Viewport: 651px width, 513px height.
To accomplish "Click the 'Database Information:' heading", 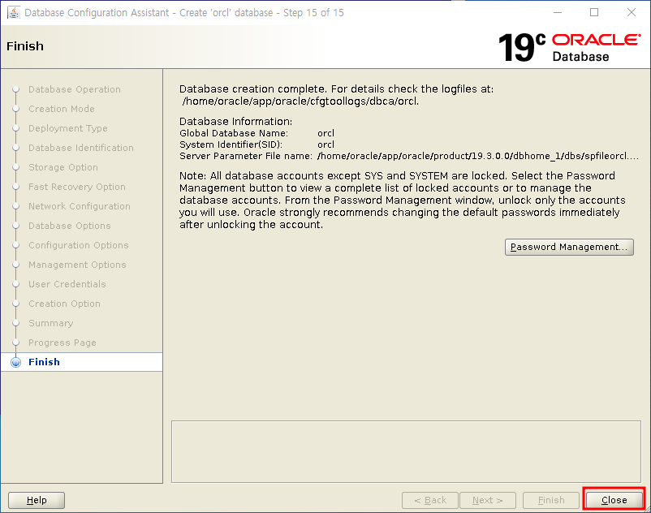I will tap(236, 121).
